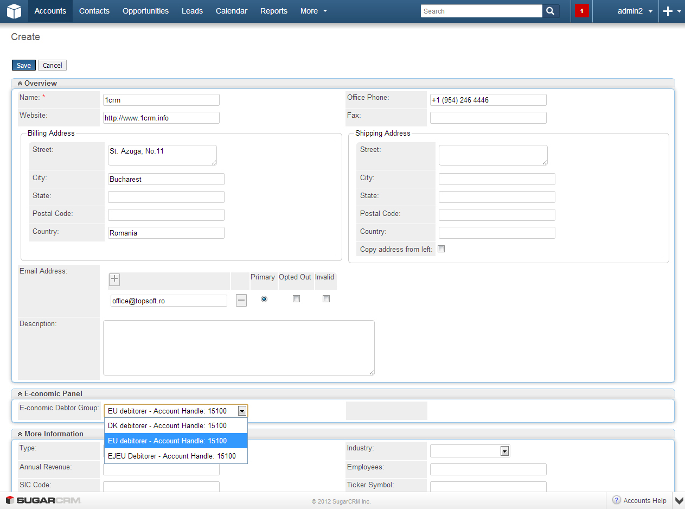Viewport: 685px width, 509px height.
Task: Click the SIC Code field
Action: point(161,487)
